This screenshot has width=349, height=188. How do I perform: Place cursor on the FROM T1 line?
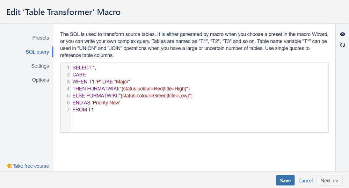click(83, 109)
